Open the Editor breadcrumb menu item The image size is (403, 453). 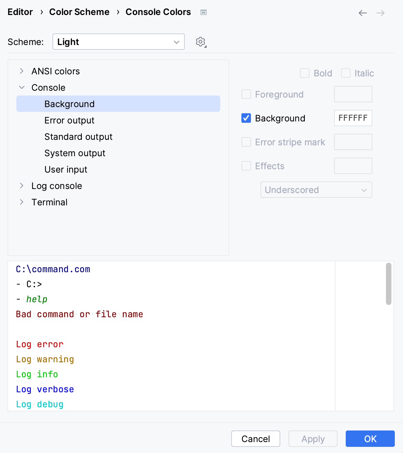point(20,12)
